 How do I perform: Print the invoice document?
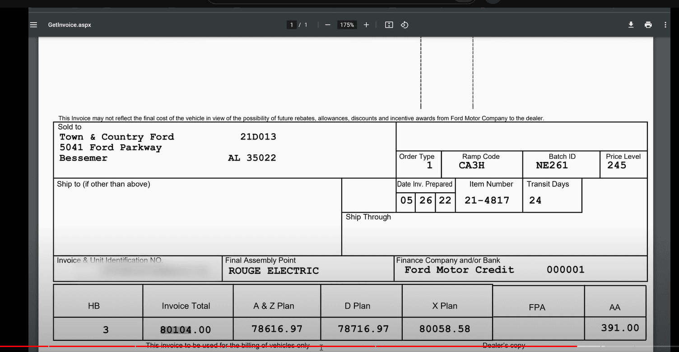[648, 25]
